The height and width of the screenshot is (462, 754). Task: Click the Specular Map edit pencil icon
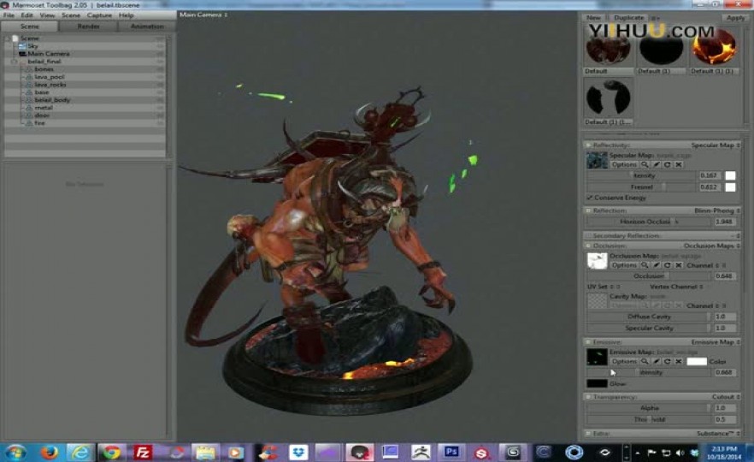[x=656, y=164]
